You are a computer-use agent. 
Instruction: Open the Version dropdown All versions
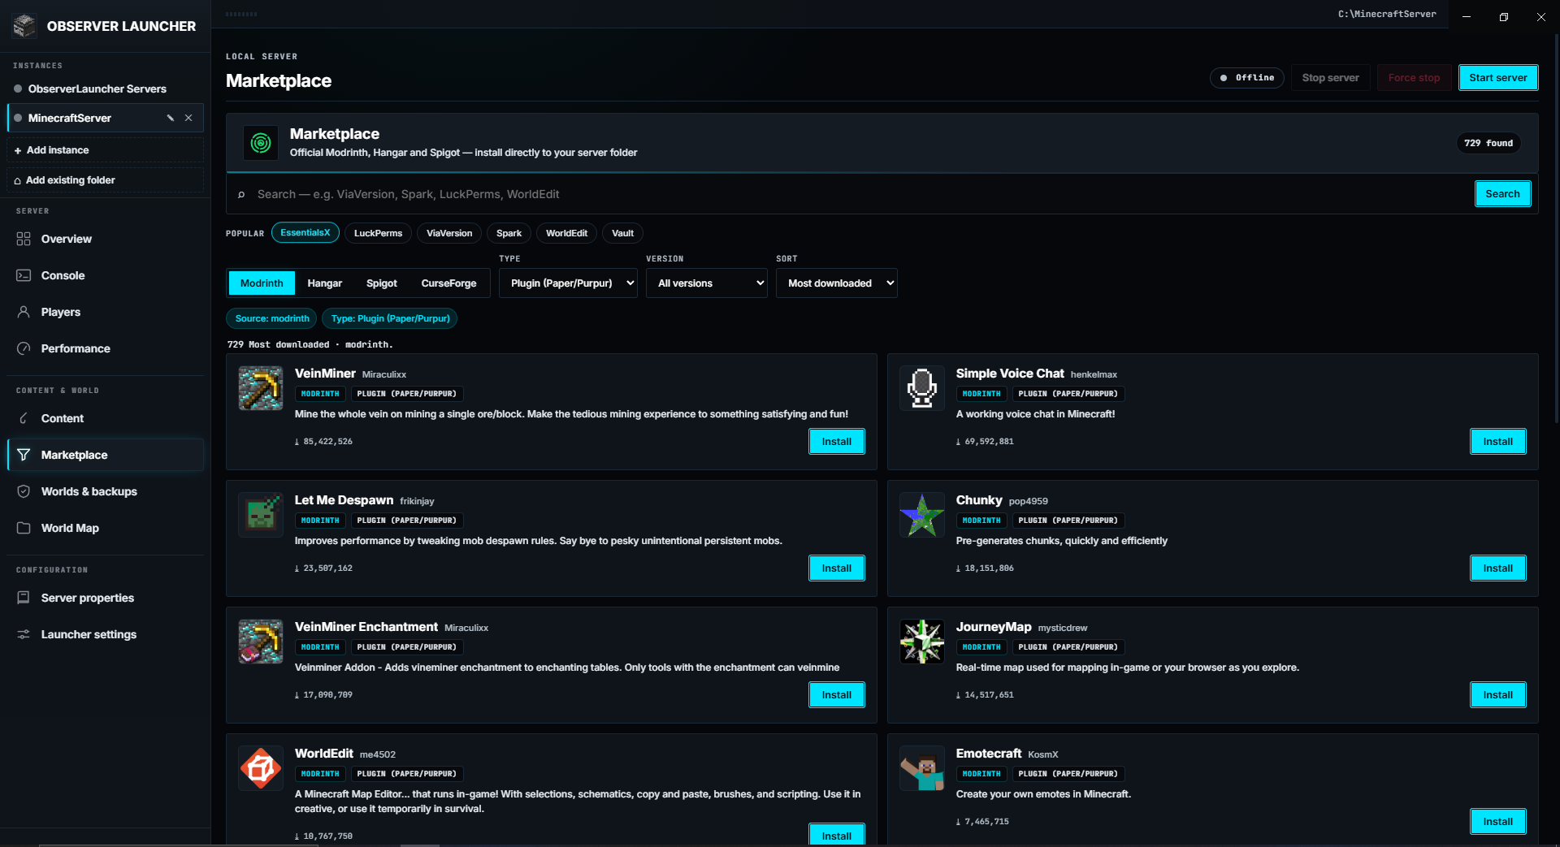(707, 283)
